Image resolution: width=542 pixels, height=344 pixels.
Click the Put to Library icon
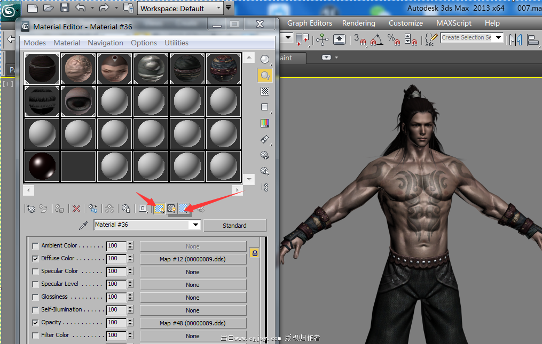(126, 209)
